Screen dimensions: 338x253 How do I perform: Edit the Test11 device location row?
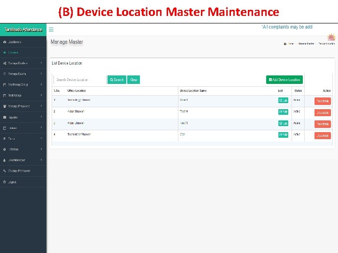coord(283,123)
